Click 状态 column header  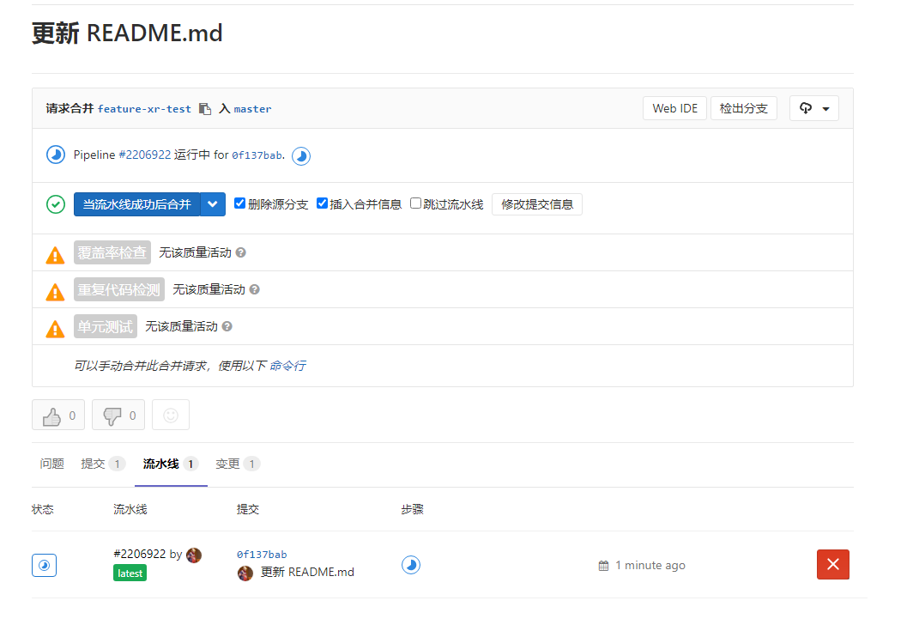coord(43,509)
